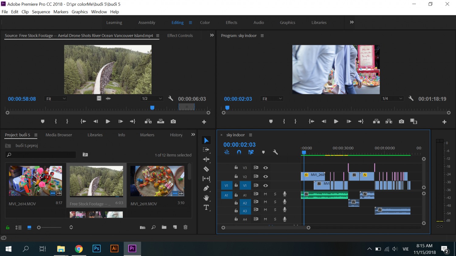The height and width of the screenshot is (256, 456).
Task: Click Insert button in Source monitor
Action: [148, 121]
